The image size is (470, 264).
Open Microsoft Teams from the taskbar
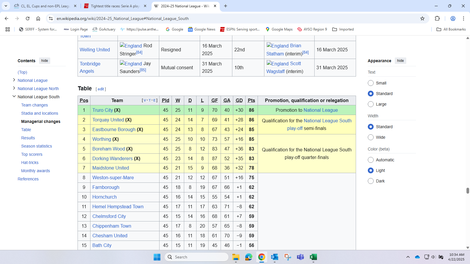(x=301, y=257)
